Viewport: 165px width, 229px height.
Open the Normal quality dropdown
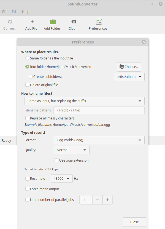point(72,150)
